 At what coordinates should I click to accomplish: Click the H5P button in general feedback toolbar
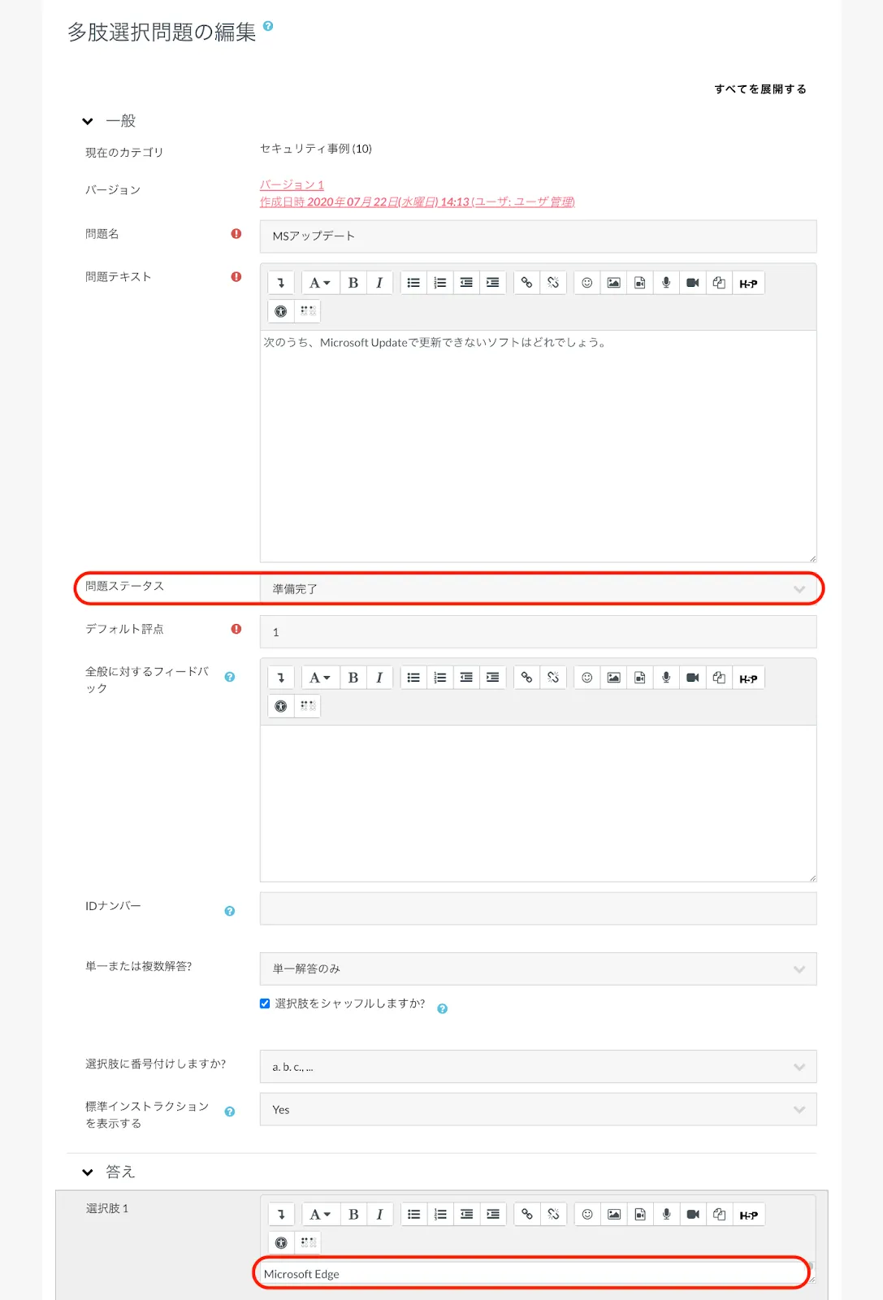748,678
